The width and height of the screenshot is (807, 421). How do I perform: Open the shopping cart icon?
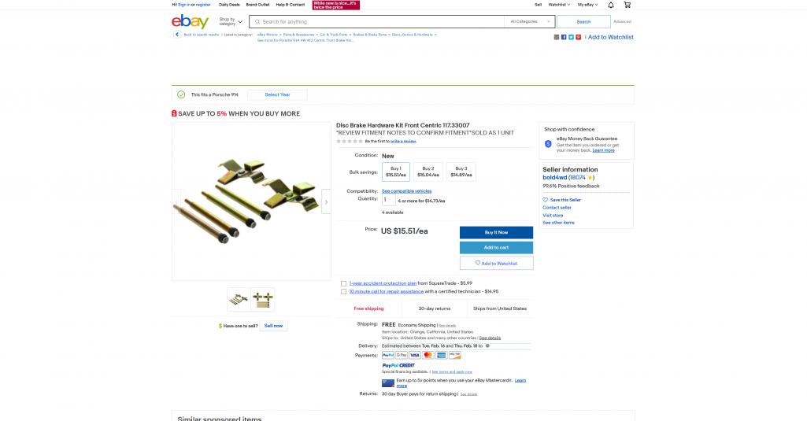click(627, 5)
